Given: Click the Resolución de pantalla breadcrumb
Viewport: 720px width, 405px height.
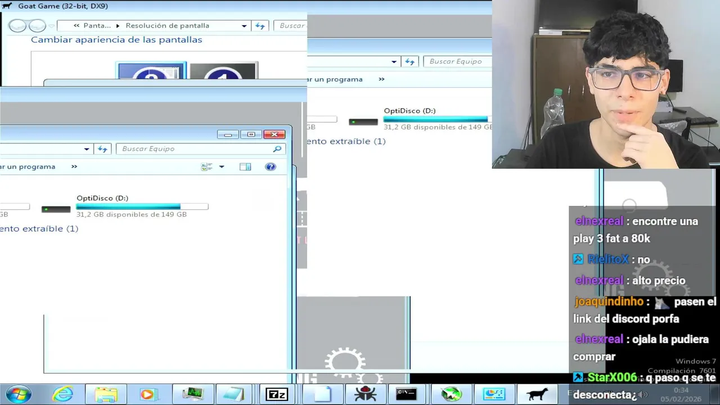Looking at the screenshot, I should click(168, 26).
